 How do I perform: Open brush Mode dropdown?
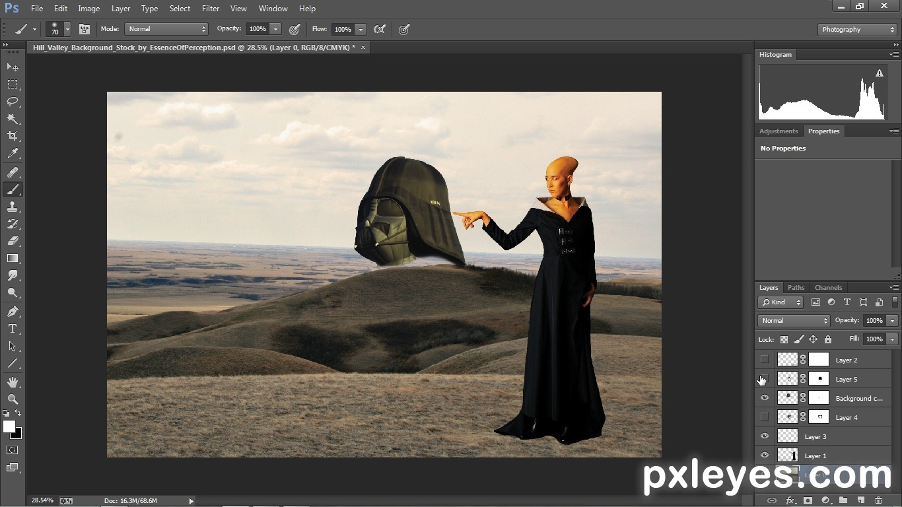tap(166, 29)
